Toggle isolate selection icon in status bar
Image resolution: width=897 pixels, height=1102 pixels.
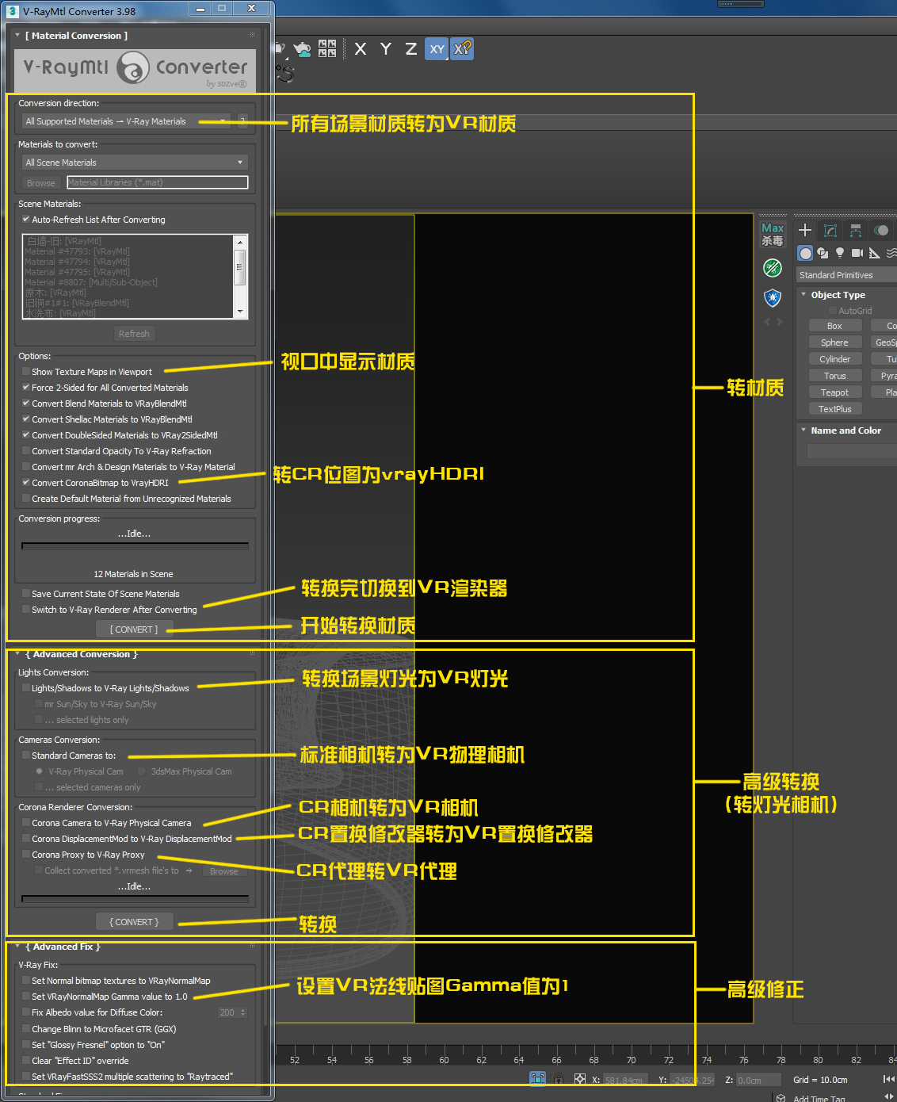538,1079
